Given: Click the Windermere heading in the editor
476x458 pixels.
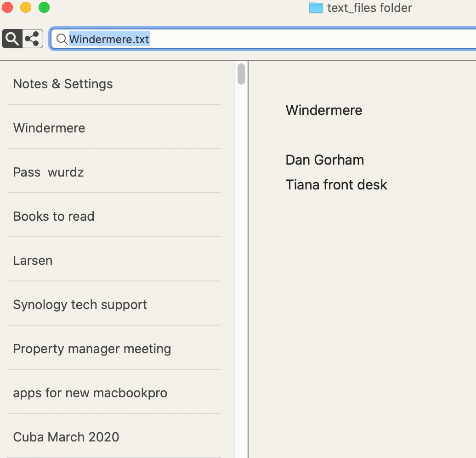Looking at the screenshot, I should click(324, 110).
